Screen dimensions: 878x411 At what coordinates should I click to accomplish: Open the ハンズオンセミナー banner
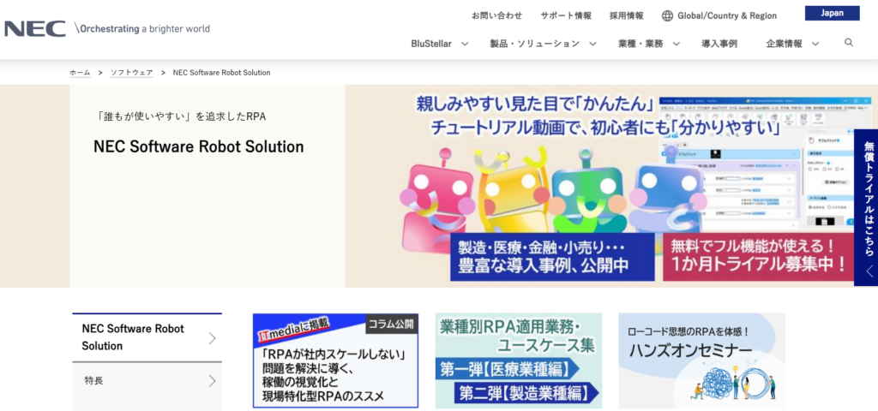pos(701,360)
